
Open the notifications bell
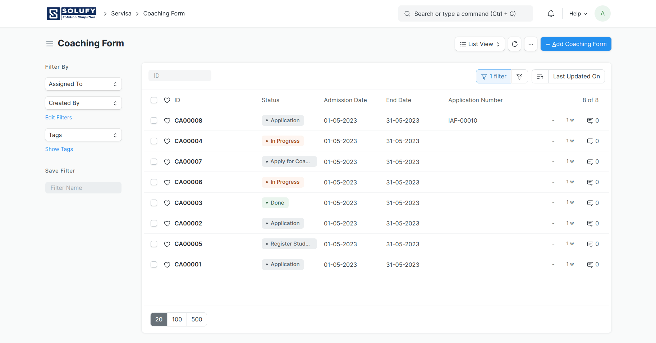click(551, 14)
